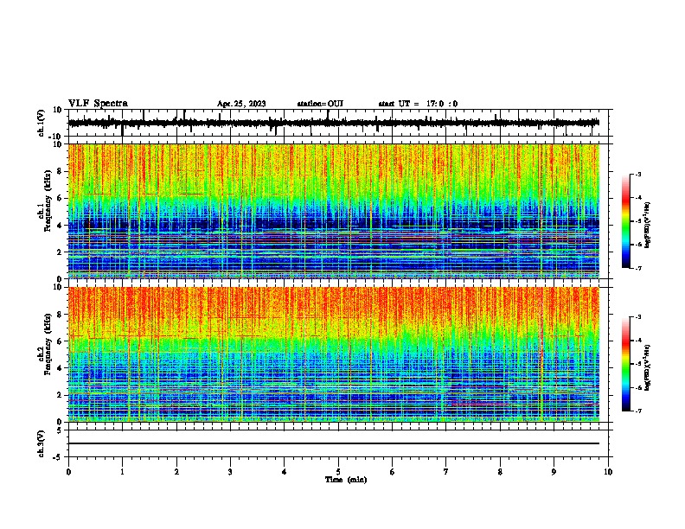This screenshot has width=685, height=529.
Task: Click the "ch.3(V)" axis label
Action: click(x=42, y=444)
